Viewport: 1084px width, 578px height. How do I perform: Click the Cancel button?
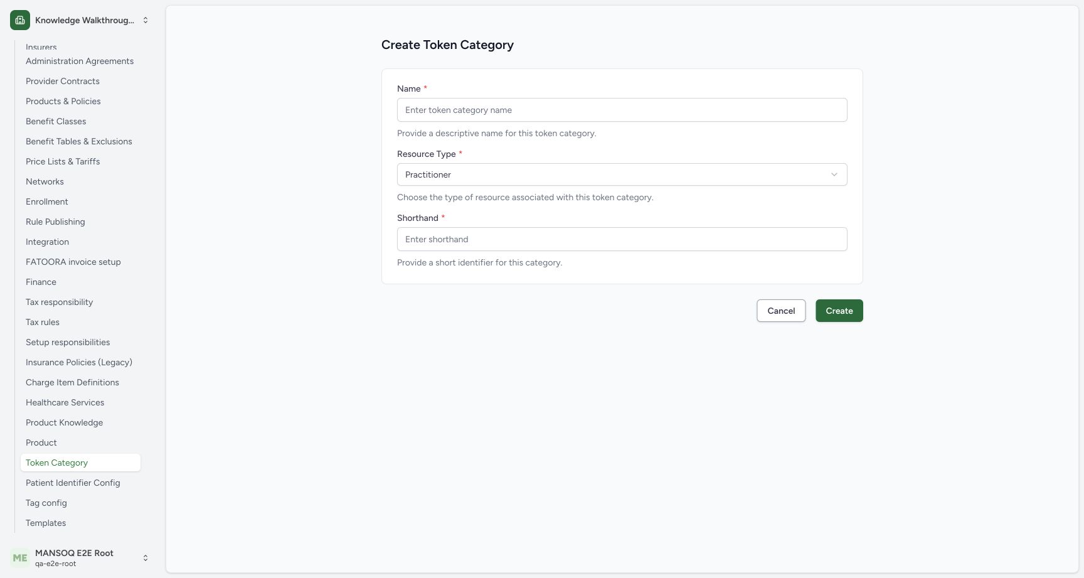click(x=781, y=311)
